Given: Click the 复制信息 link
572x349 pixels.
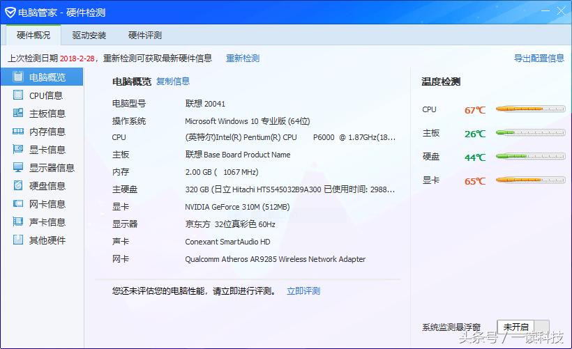Looking at the screenshot, I should 173,82.
